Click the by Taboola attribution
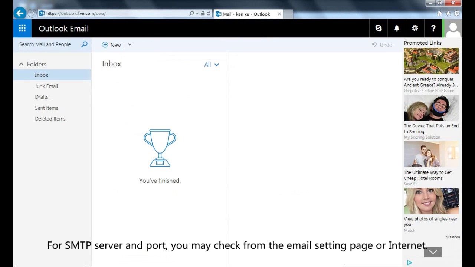 click(x=453, y=237)
